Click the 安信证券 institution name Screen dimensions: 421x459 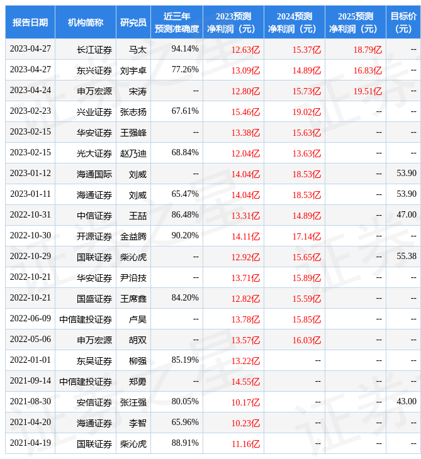coord(94,402)
